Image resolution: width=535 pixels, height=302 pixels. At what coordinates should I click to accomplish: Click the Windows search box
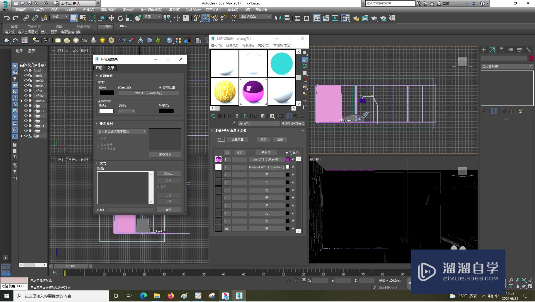[61, 296]
